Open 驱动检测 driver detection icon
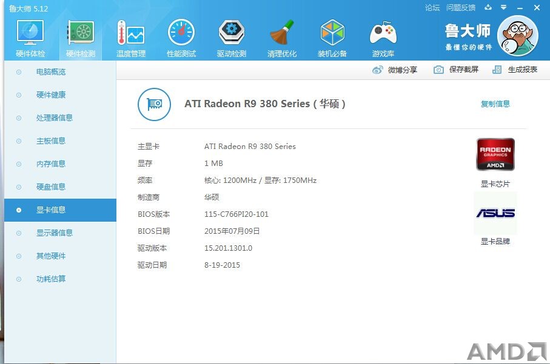Image resolution: width=550 pixels, height=364 pixels. (x=232, y=32)
